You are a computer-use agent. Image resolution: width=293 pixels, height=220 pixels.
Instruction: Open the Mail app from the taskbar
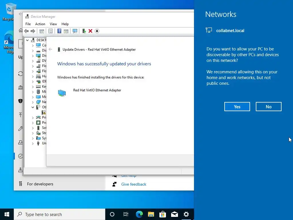[x=175, y=214]
